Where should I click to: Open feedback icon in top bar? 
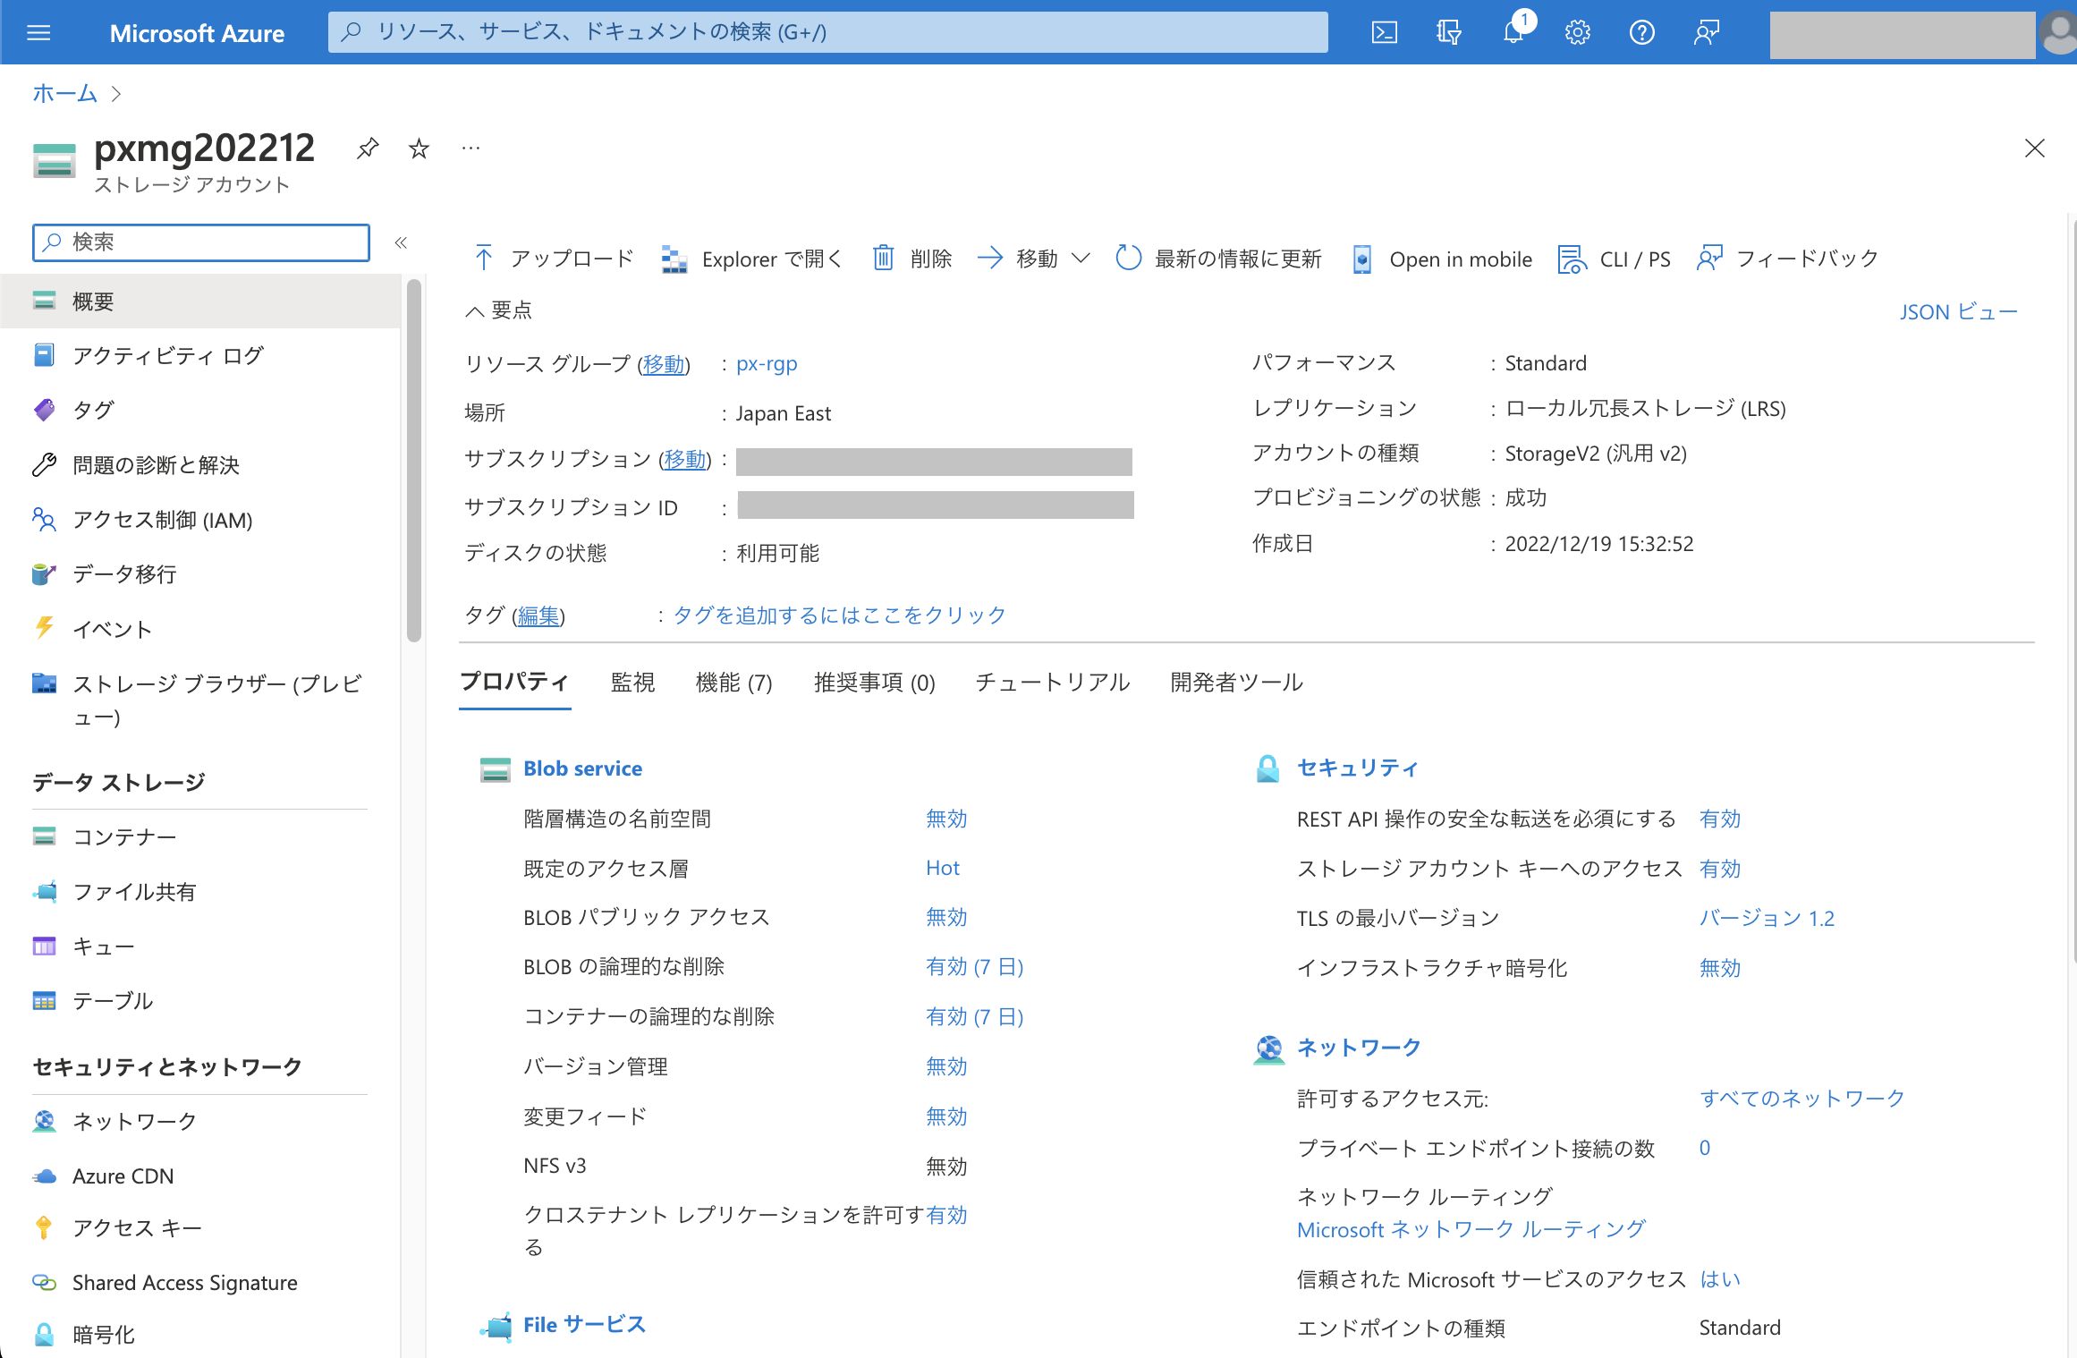tap(1706, 33)
